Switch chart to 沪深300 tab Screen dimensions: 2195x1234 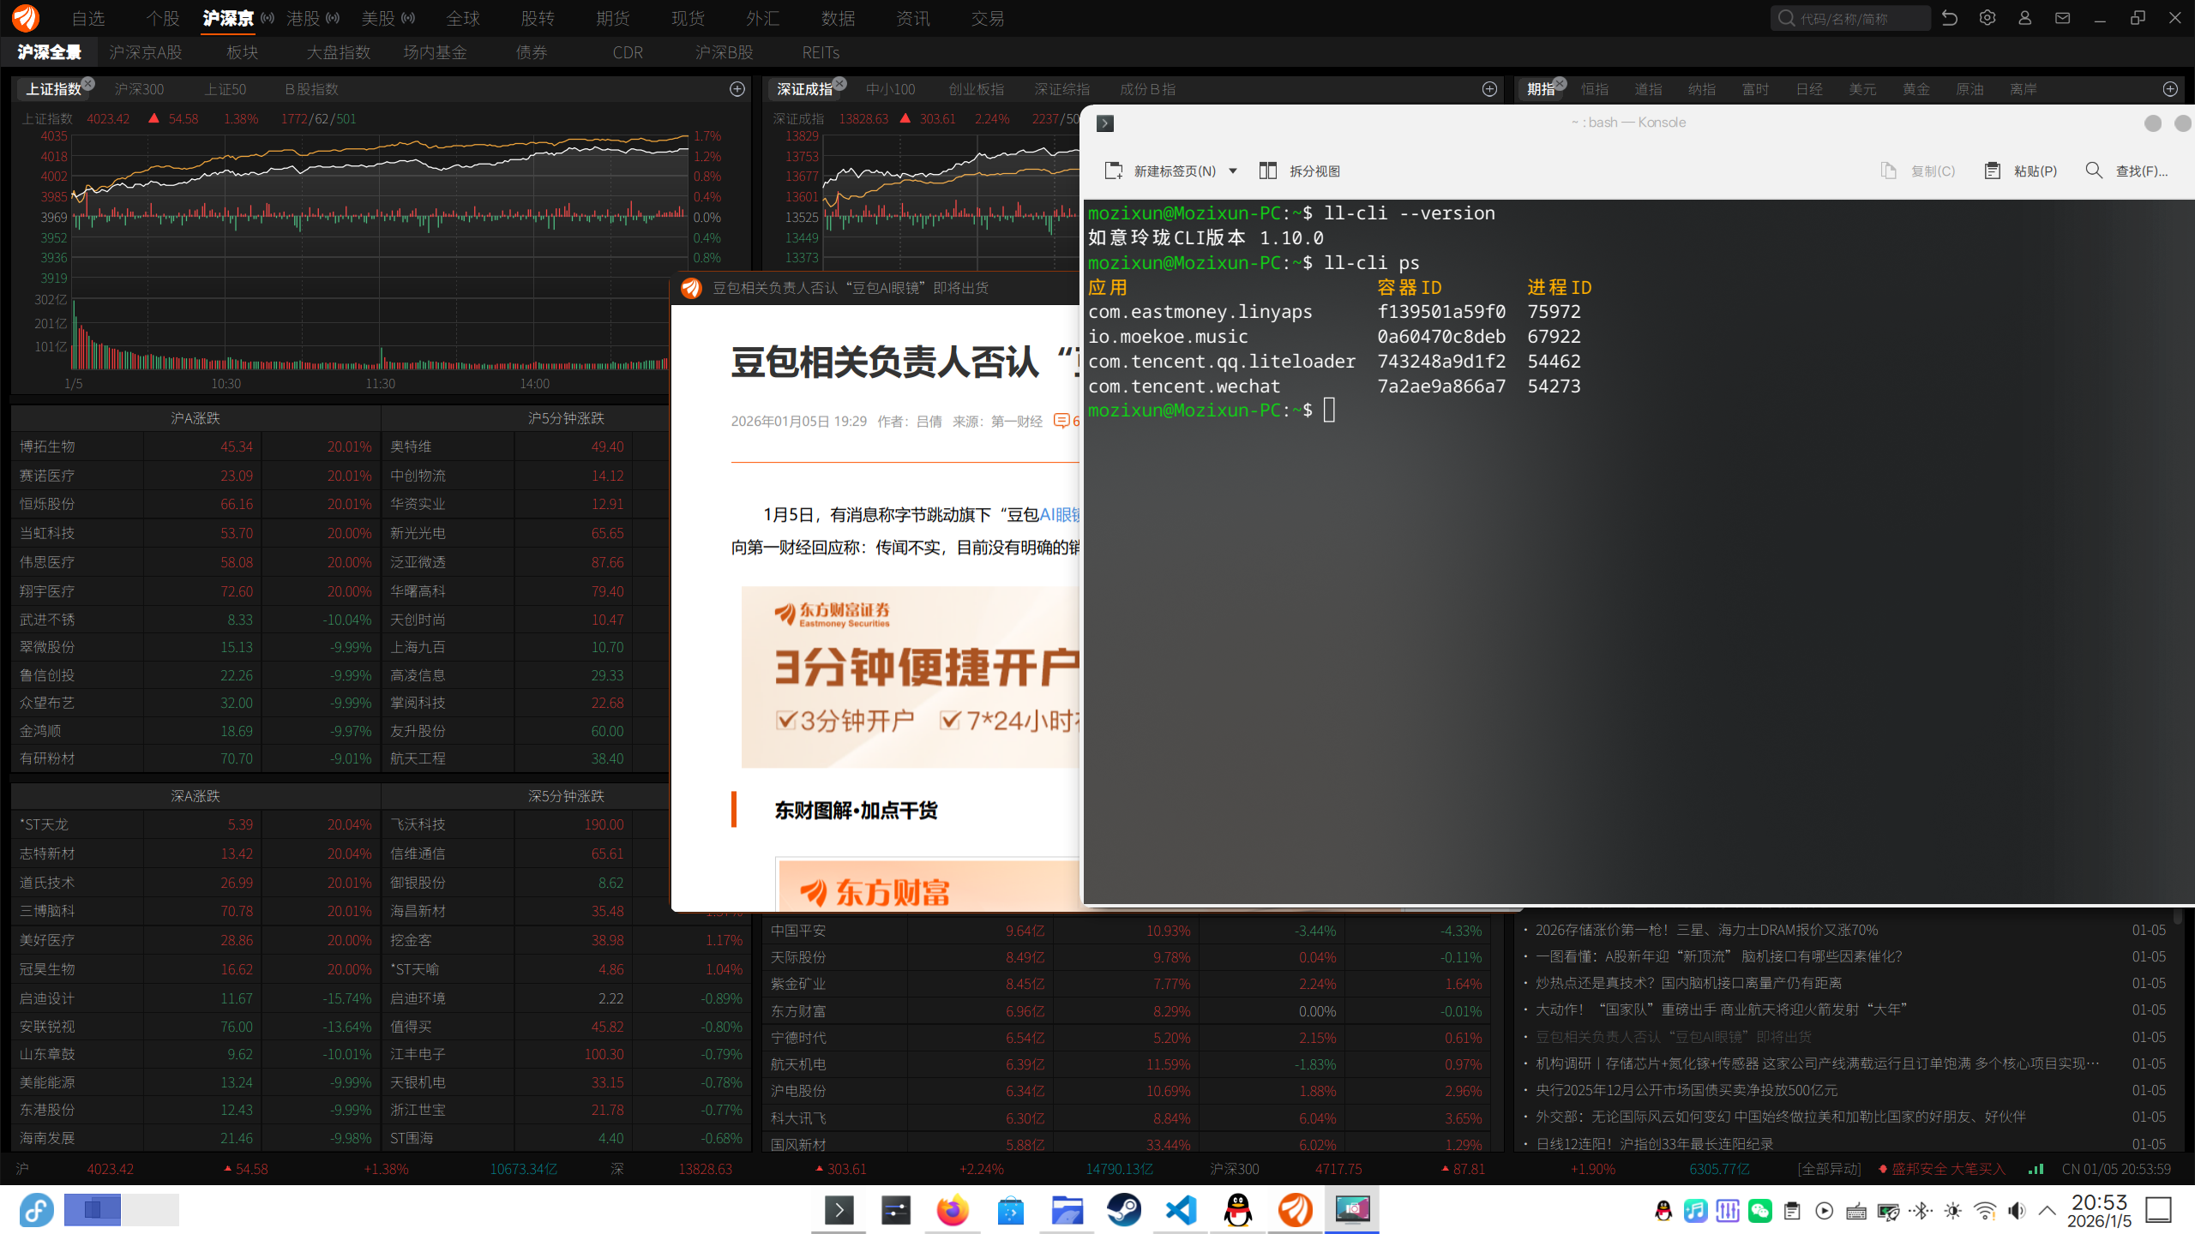[x=139, y=89]
